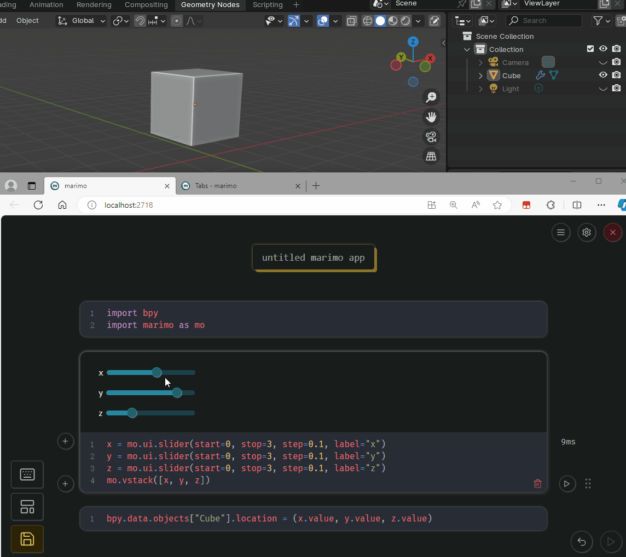Adjust the z slider handle
The width and height of the screenshot is (626, 557).
132,413
